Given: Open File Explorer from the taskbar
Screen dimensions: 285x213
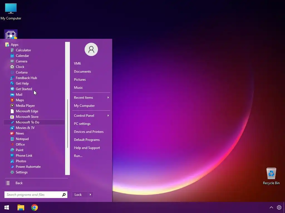Looking at the screenshot, I should tap(21, 207).
